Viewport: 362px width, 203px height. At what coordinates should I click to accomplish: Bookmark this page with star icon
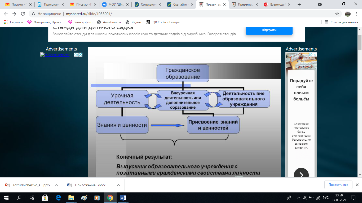pyautogui.click(x=337, y=14)
